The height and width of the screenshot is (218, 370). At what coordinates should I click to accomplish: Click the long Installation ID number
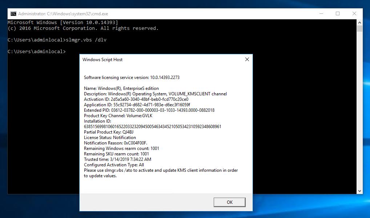[152, 127]
